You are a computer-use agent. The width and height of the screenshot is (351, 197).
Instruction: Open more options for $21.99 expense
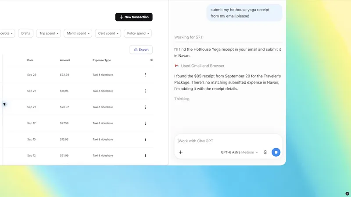point(145,155)
